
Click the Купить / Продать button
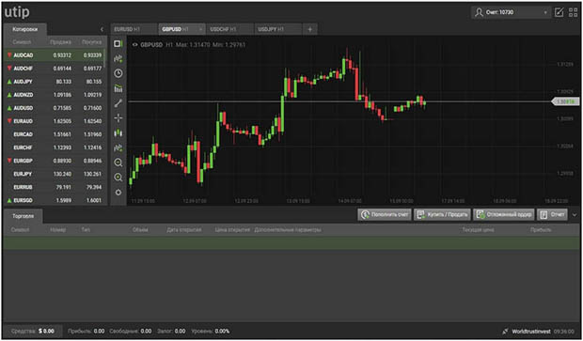(442, 215)
